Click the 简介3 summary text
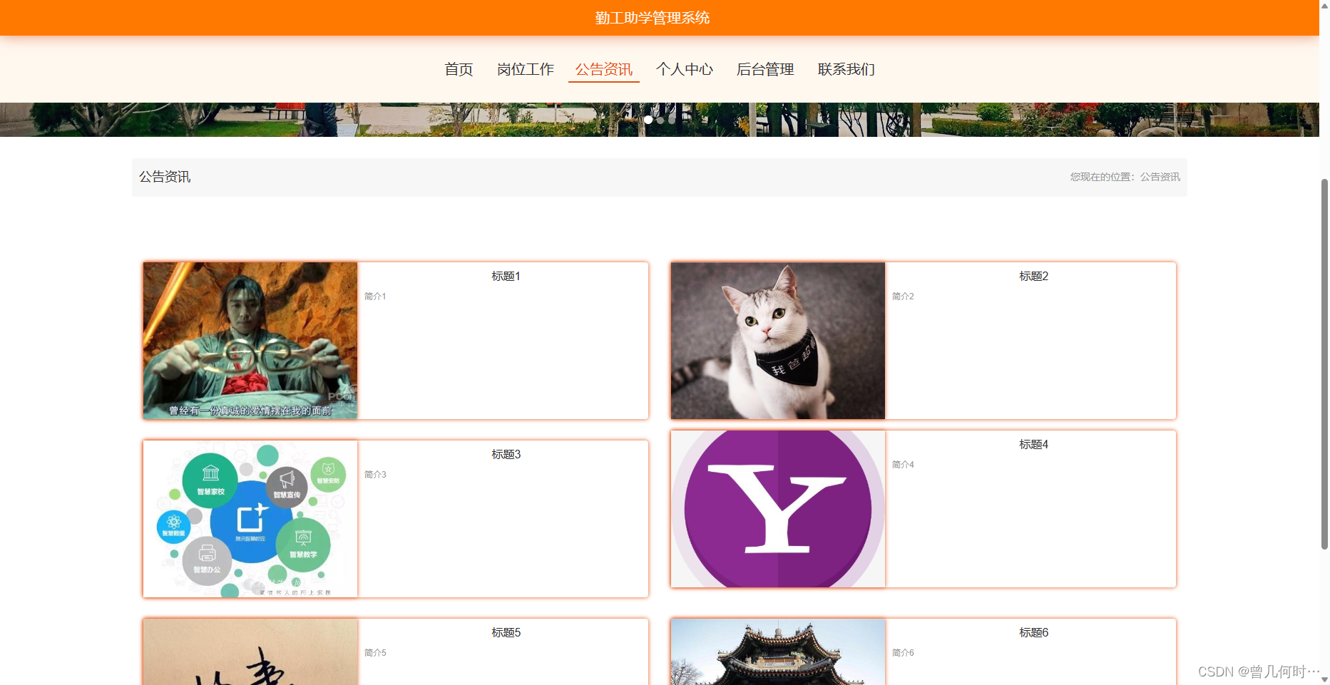Viewport: 1330px width, 685px height. tap(375, 475)
